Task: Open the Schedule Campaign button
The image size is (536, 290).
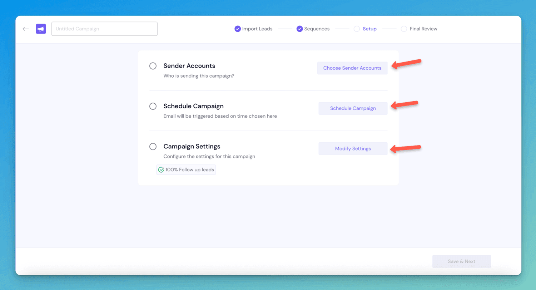Action: pos(353,108)
